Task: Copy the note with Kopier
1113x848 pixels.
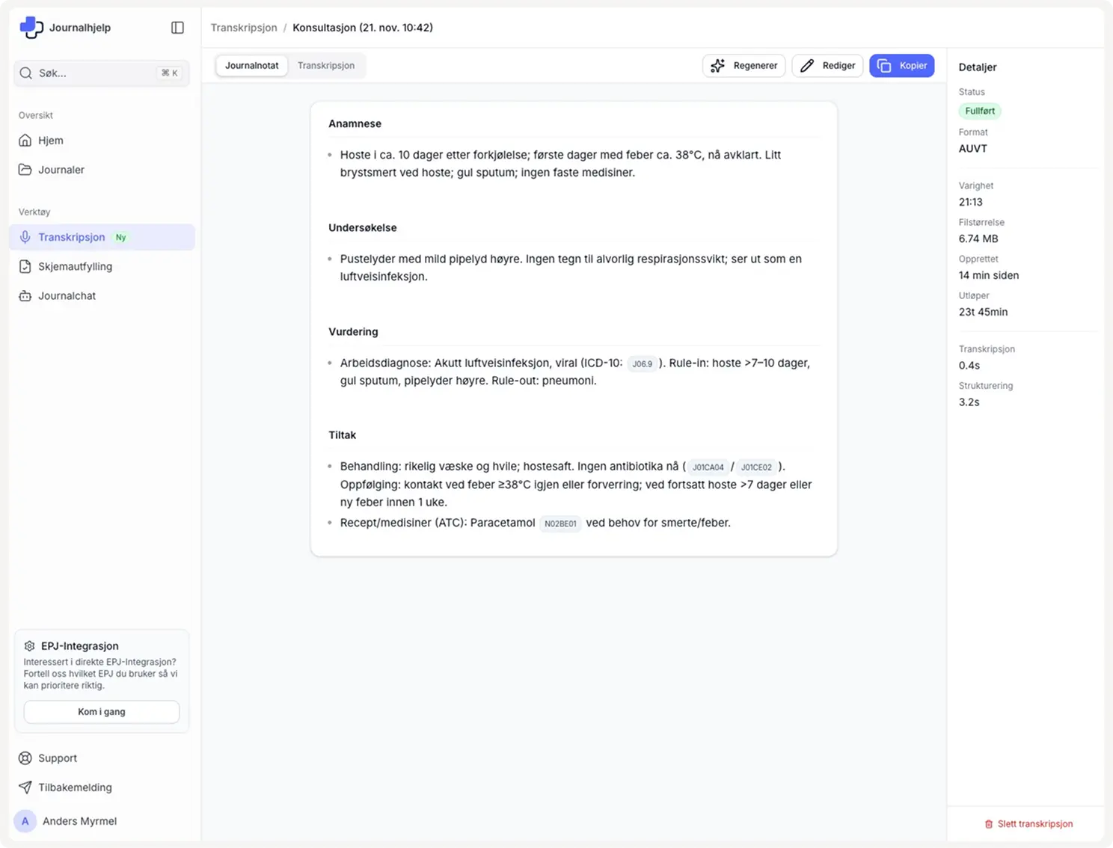Action: [901, 66]
